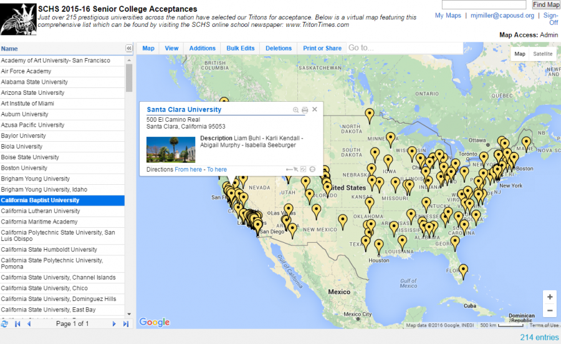Switch to Satellite map view
The image size is (561, 344).
[x=542, y=54]
